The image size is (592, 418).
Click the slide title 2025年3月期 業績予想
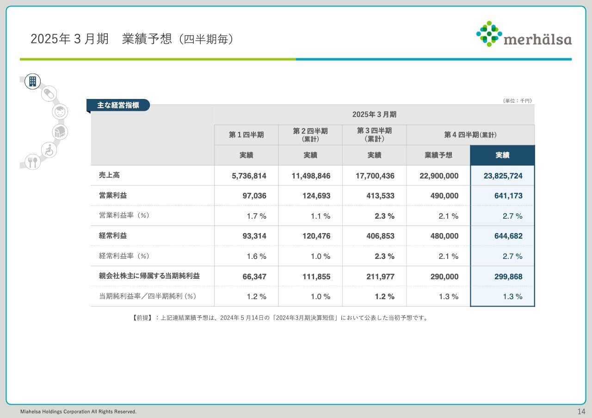131,39
